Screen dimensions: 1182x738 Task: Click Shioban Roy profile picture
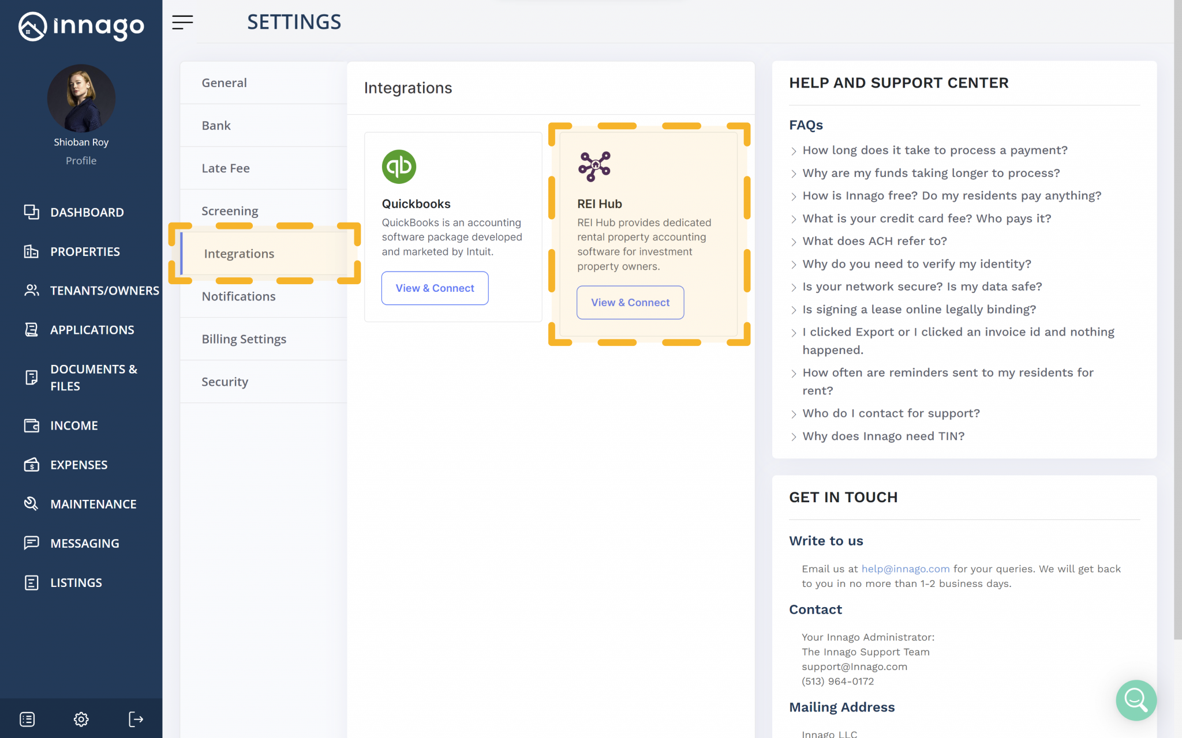pyautogui.click(x=81, y=99)
